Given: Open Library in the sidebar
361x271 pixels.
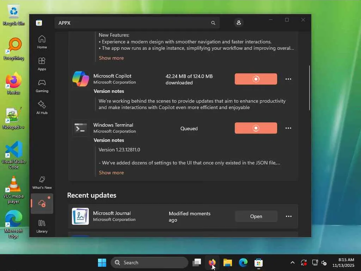Looking at the screenshot, I should pos(42,226).
